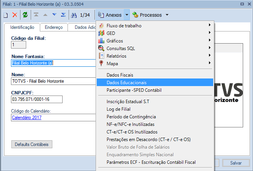This screenshot has height=171, width=253.
Task: Select Dados Fiscais menu entry
Action: click(155, 75)
